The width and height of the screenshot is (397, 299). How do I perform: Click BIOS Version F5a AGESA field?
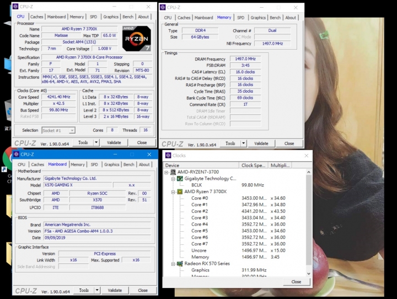click(x=97, y=231)
